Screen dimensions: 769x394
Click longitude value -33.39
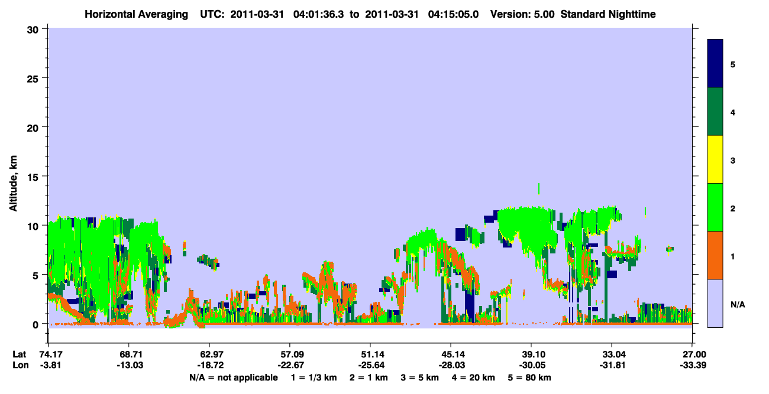pos(692,365)
